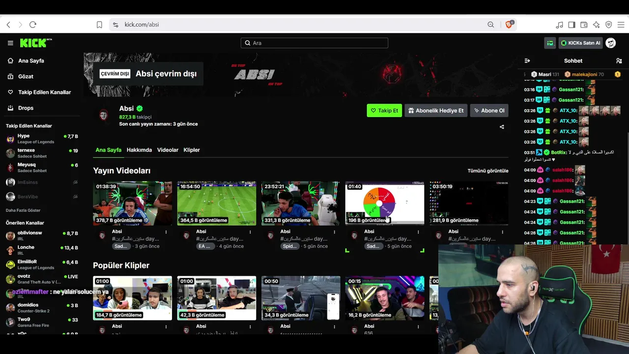Screen dimensions: 629x354
Task: Open options for the 281,9 B video
Action: pyautogui.click(x=502, y=232)
